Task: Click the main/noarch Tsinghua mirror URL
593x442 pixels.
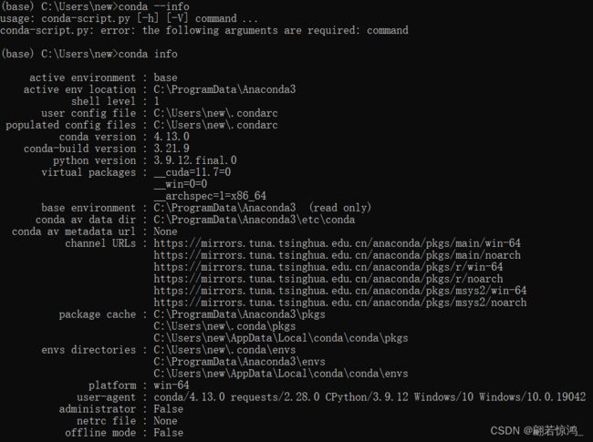Action: click(337, 255)
